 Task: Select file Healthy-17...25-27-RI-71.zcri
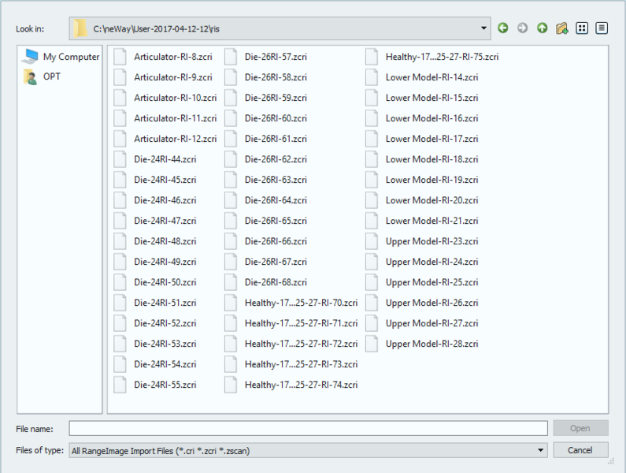pos(301,323)
